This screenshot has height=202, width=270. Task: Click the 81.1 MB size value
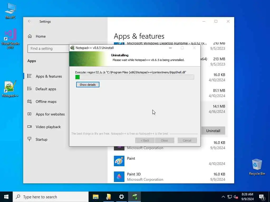pos(219,90)
